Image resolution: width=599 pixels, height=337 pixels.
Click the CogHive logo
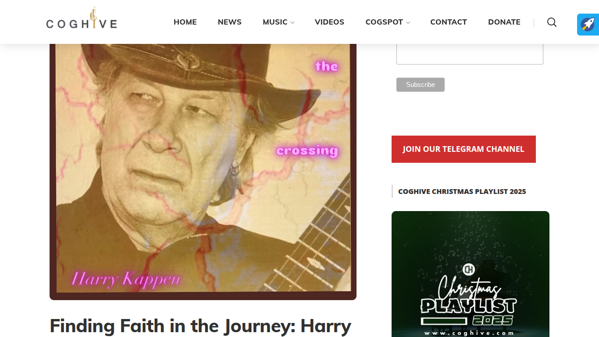tap(82, 18)
